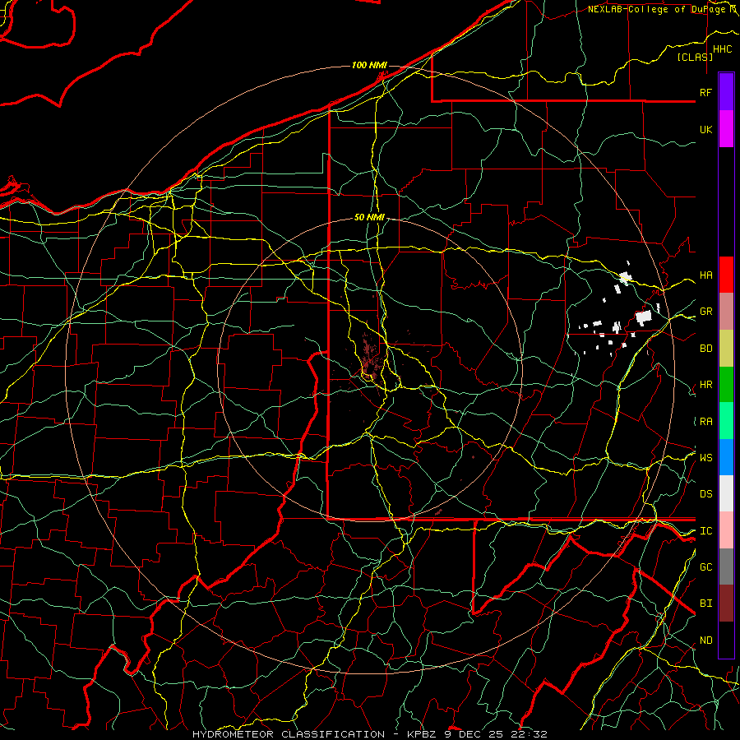Click the HHC product label
Viewport: 740px width, 740px height.
[723, 49]
